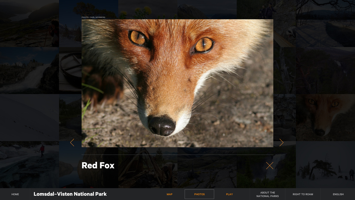Switch to the Map section

(x=169, y=194)
